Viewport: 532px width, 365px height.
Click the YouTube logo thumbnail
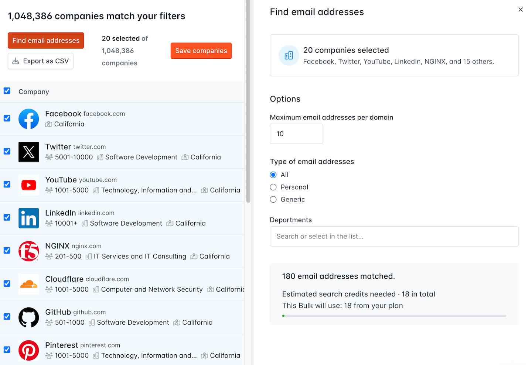pos(28,185)
